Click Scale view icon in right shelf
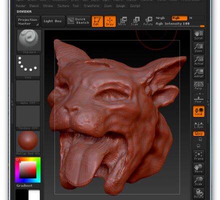 click(x=198, y=181)
